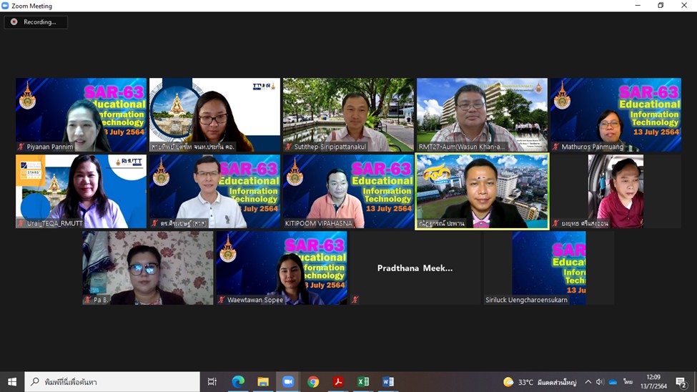Minimize the Zoom Meeting window

[638, 5]
